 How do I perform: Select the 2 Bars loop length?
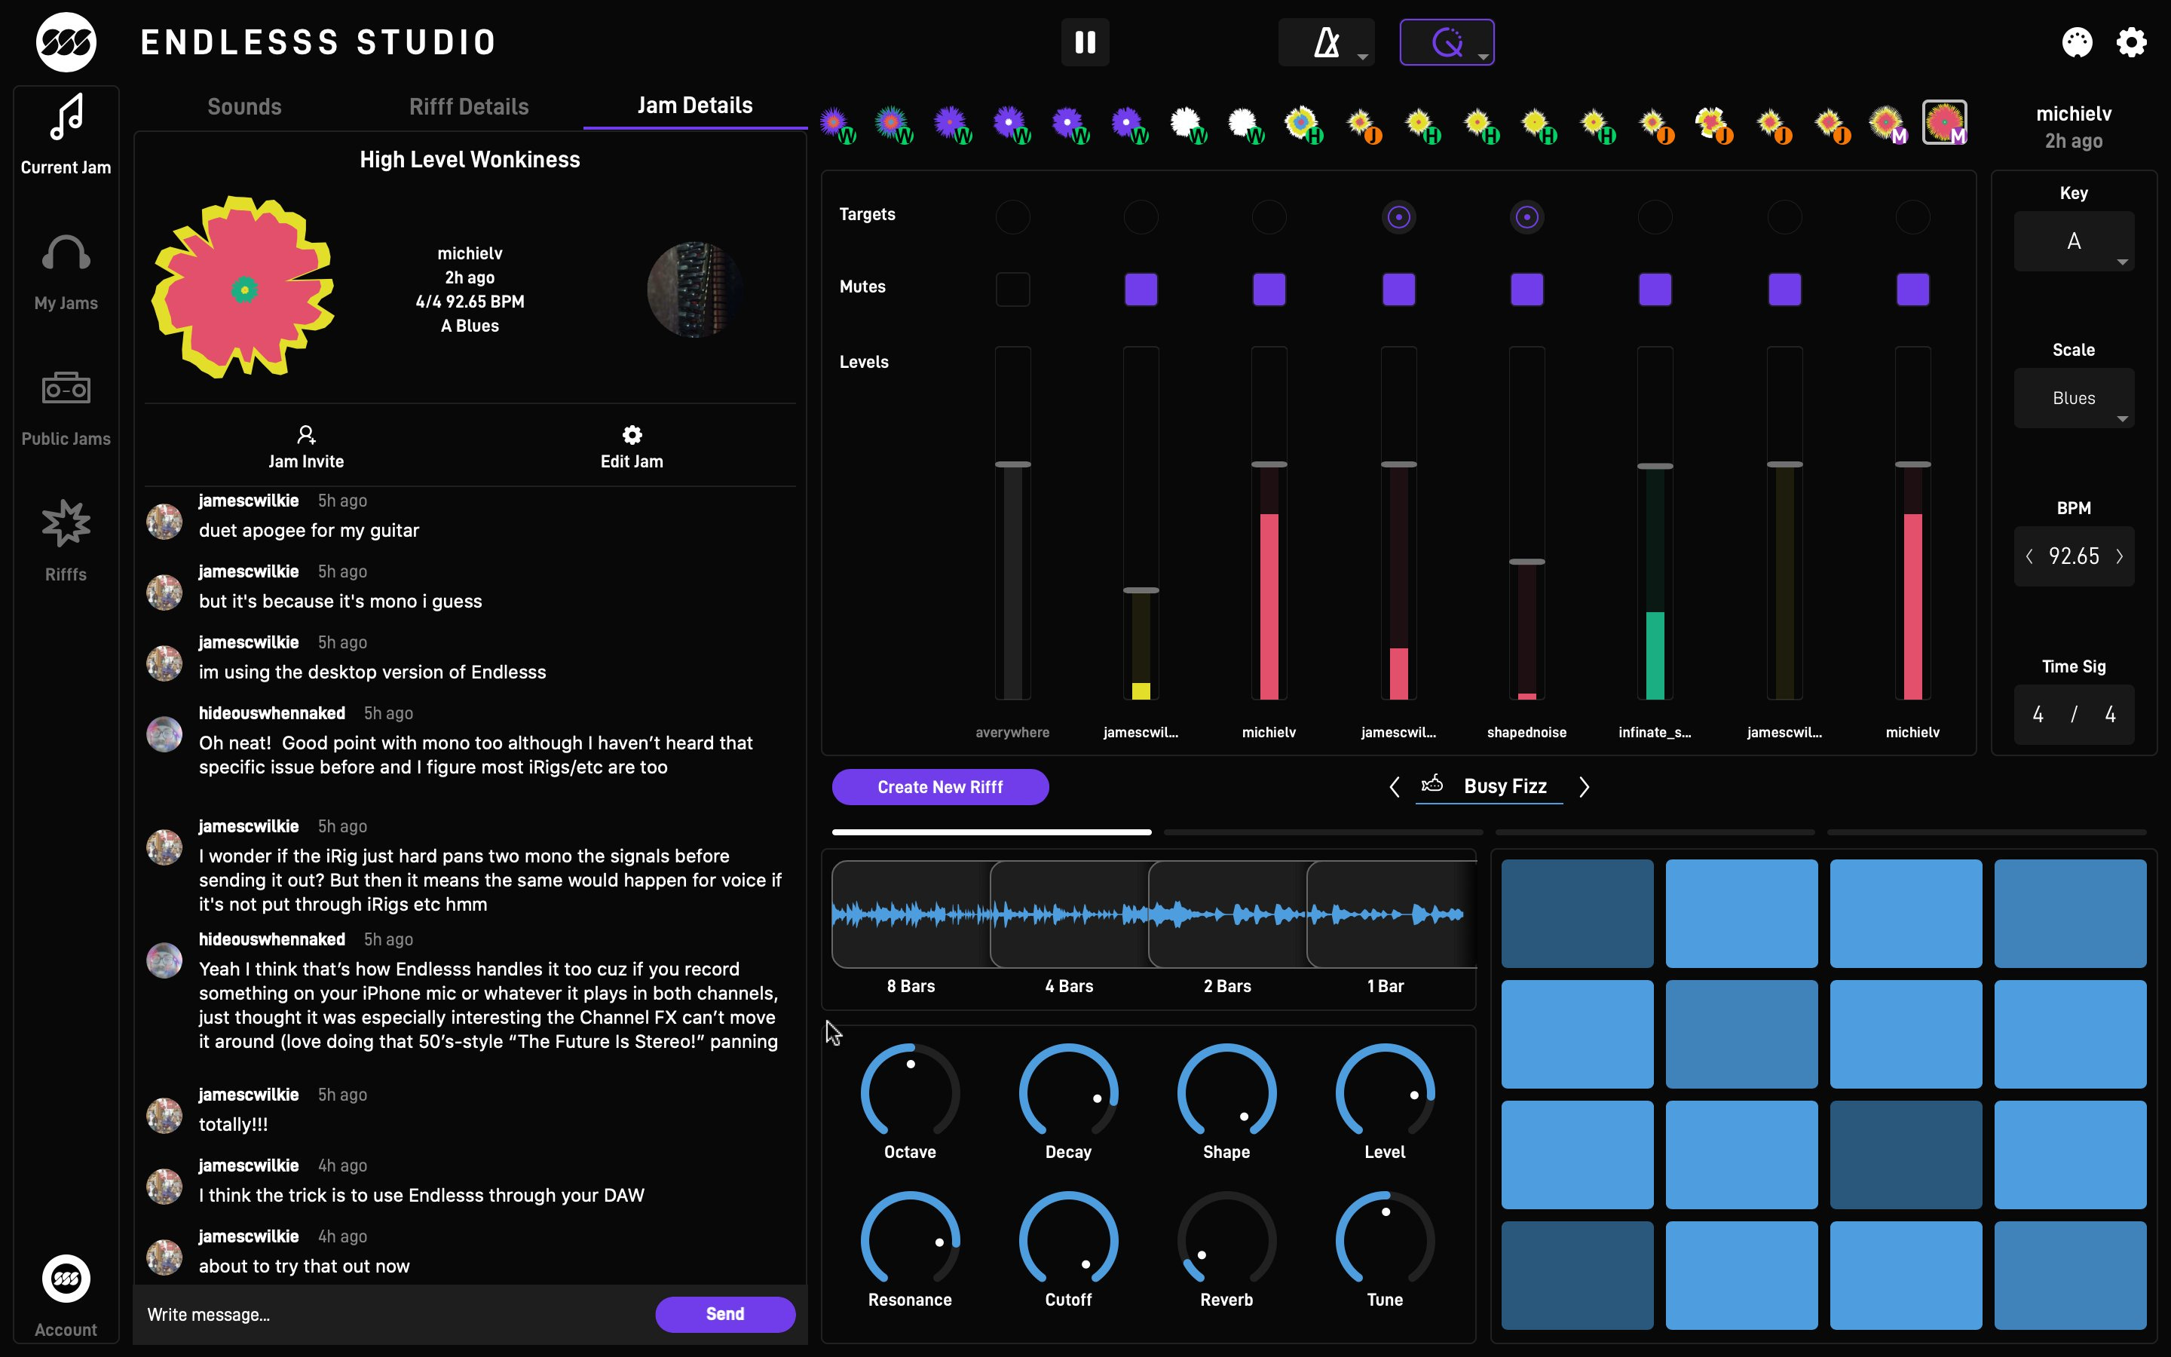pyautogui.click(x=1227, y=914)
